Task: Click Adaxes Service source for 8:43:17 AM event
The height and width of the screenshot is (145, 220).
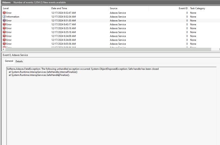Action: 118,24
